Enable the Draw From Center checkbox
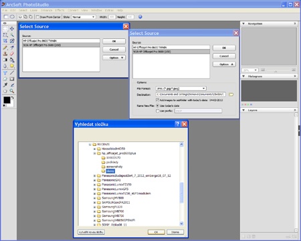 coord(37,17)
